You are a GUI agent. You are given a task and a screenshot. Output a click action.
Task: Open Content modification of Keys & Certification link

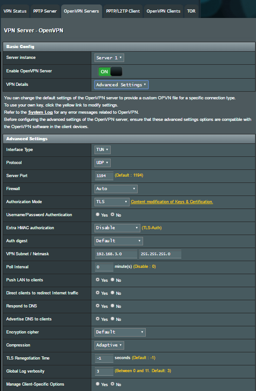(172, 202)
